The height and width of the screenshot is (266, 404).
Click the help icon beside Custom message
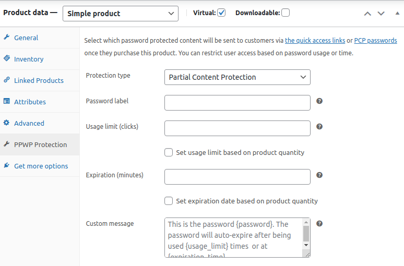319,223
